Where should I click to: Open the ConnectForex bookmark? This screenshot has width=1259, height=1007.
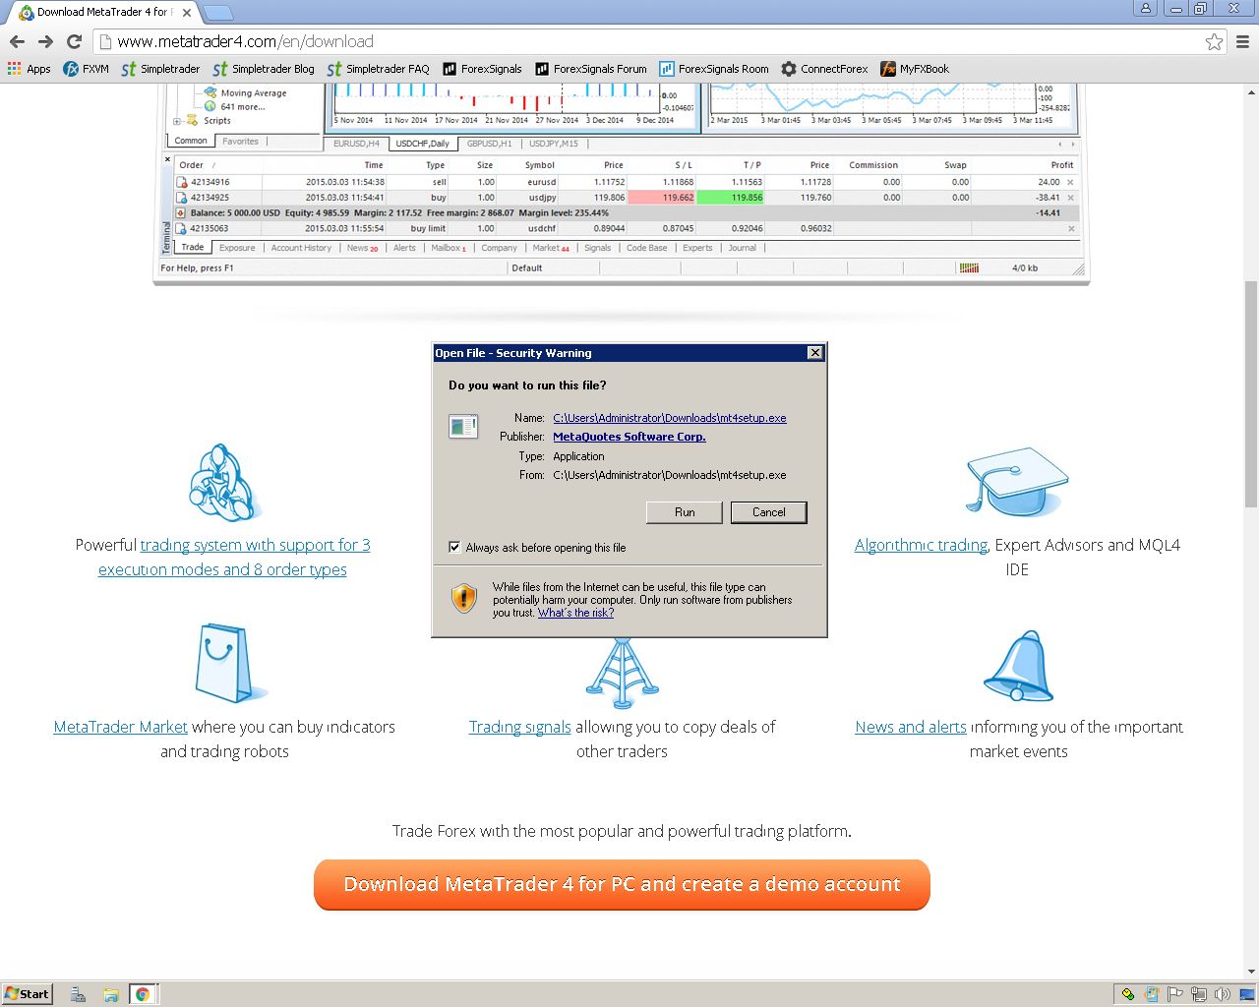(x=824, y=69)
